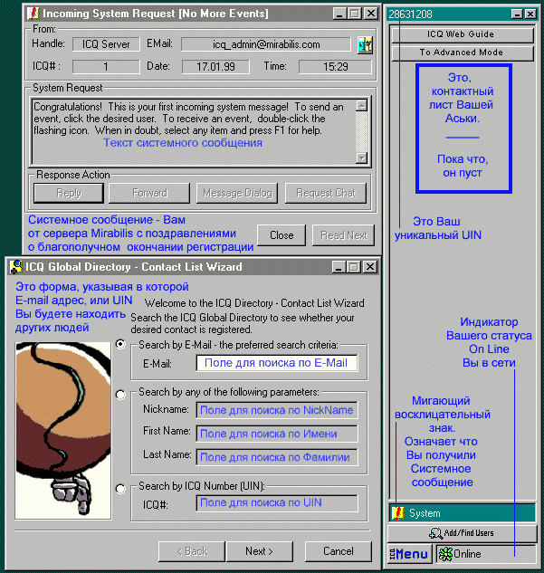Click Next in the wizard
This screenshot has height=573, width=544.
tap(260, 551)
